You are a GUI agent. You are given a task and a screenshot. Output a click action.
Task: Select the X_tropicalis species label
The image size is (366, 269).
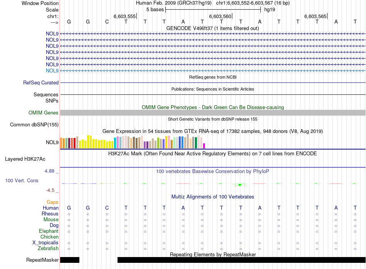click(x=45, y=243)
